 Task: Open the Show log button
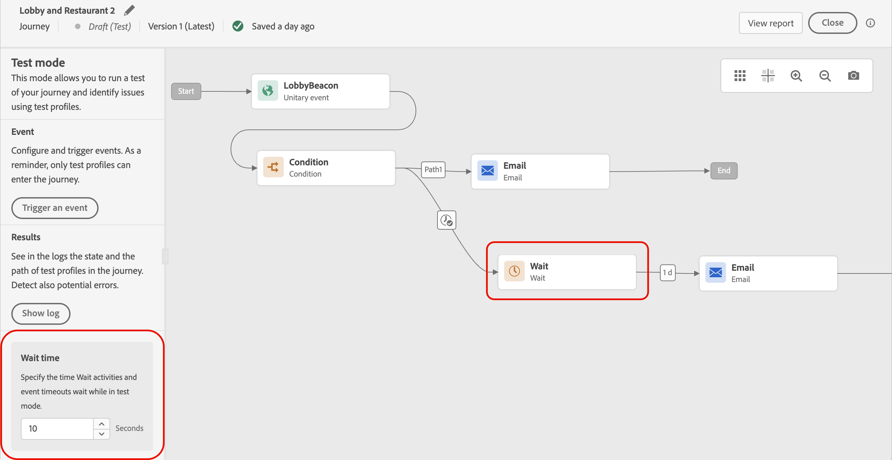[41, 313]
